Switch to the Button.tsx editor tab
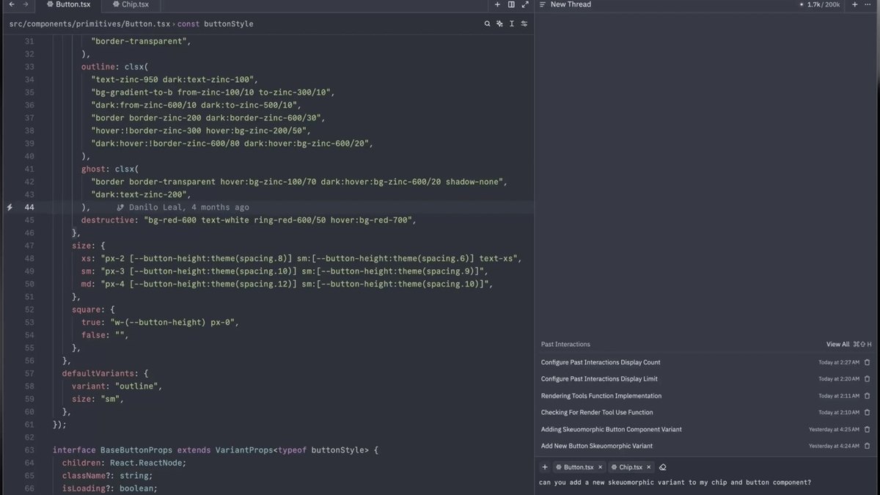This screenshot has width=880, height=495. click(x=67, y=4)
